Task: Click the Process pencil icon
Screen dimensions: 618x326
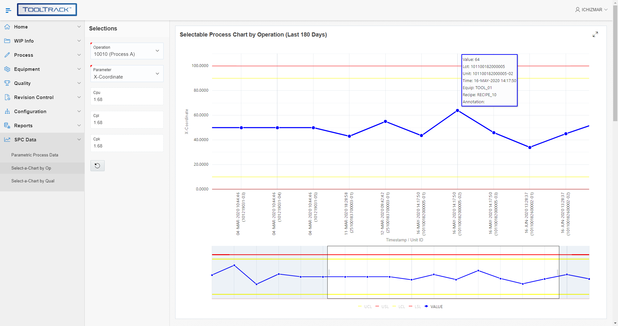Action: (x=7, y=55)
